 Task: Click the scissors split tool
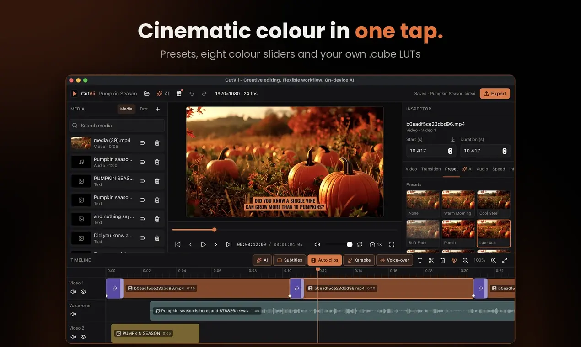click(431, 260)
